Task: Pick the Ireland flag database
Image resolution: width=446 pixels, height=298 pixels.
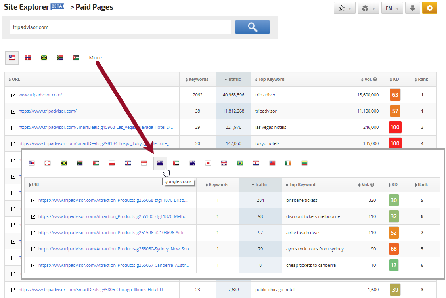Action: coord(288,163)
